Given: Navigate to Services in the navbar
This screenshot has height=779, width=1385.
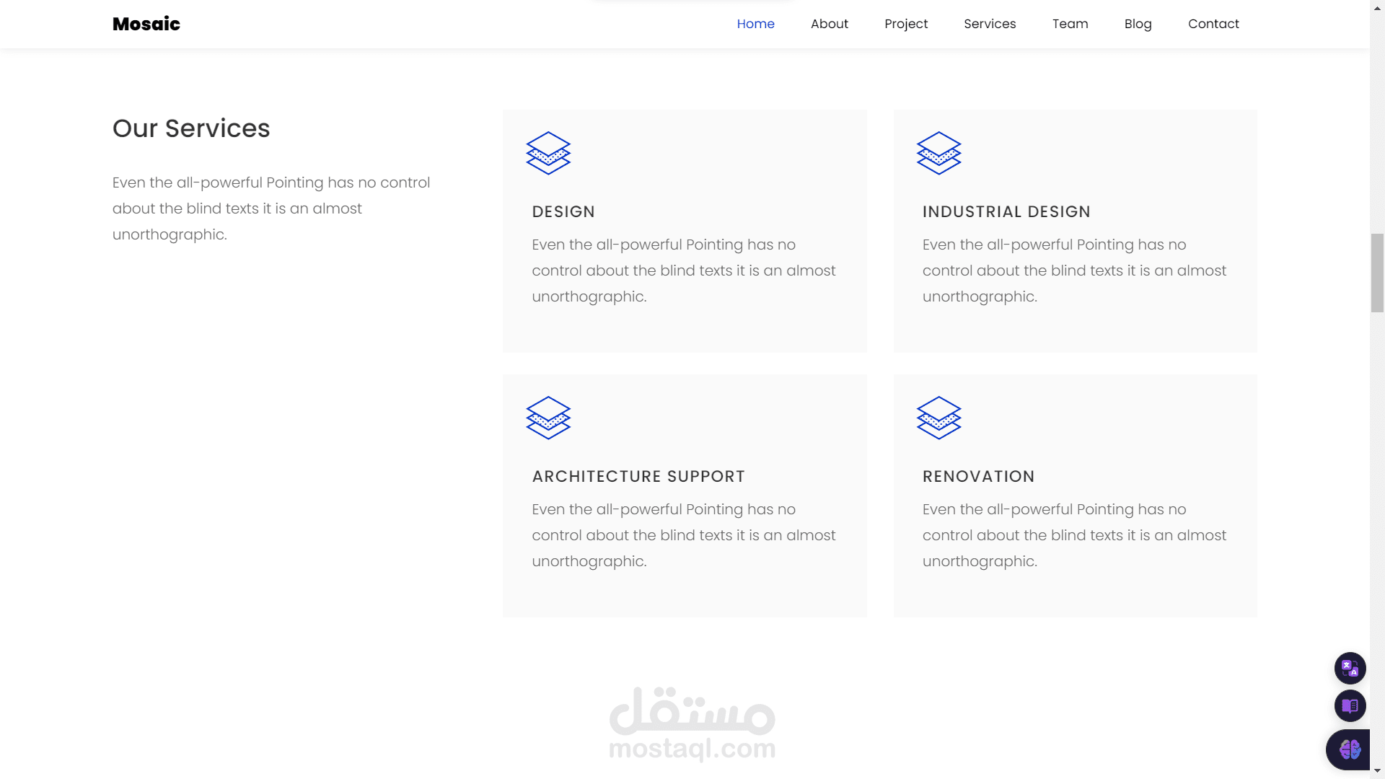Looking at the screenshot, I should click(x=990, y=24).
